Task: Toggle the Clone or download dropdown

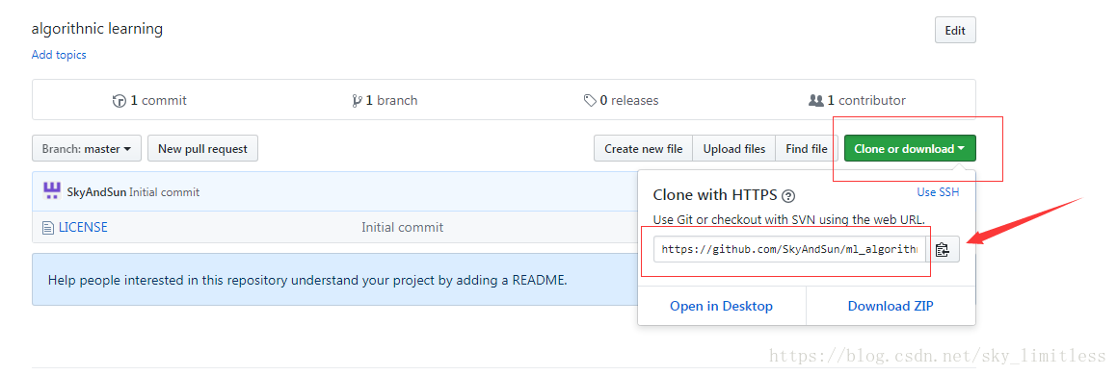Action: pyautogui.click(x=910, y=148)
